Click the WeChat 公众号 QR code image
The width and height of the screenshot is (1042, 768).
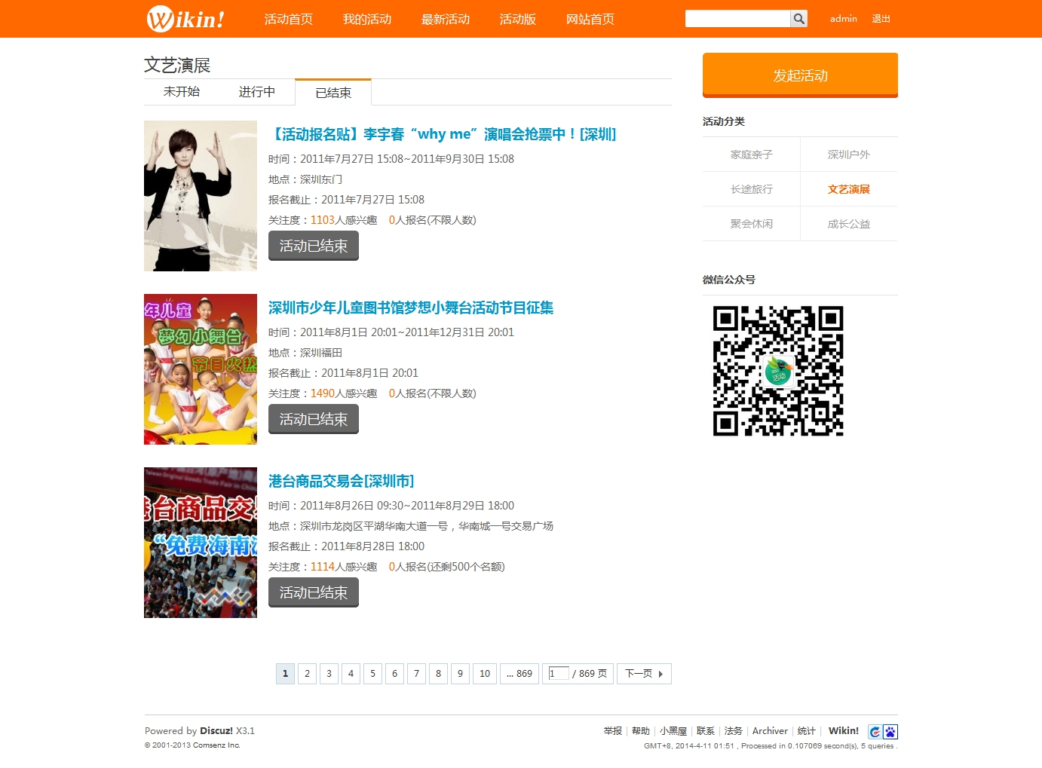778,370
